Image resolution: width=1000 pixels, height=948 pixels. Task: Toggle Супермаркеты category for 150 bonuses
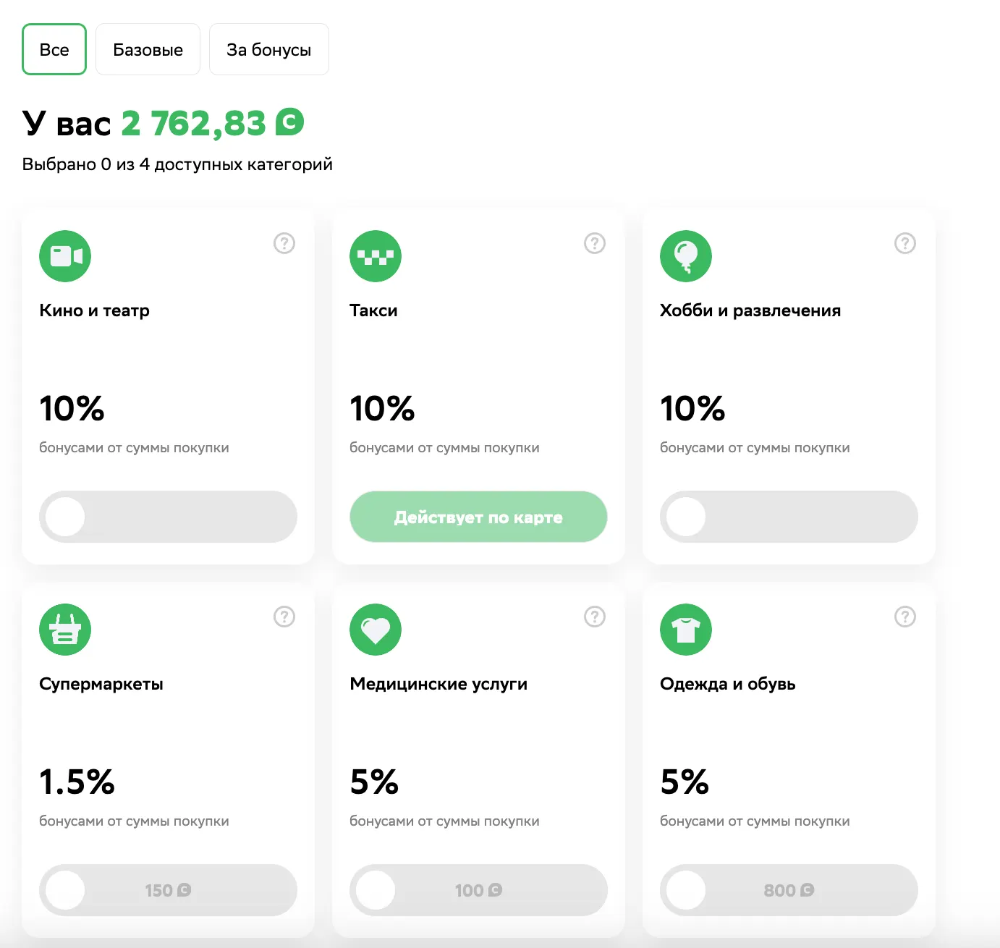(168, 890)
